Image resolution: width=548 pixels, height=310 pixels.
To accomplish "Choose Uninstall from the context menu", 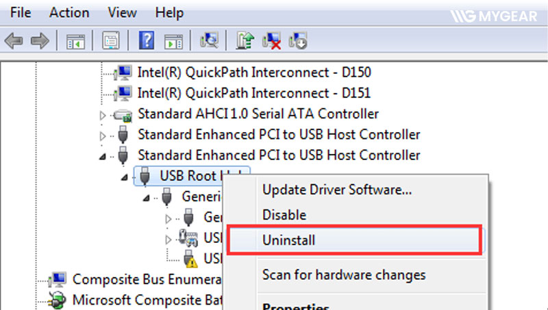I will coord(288,240).
